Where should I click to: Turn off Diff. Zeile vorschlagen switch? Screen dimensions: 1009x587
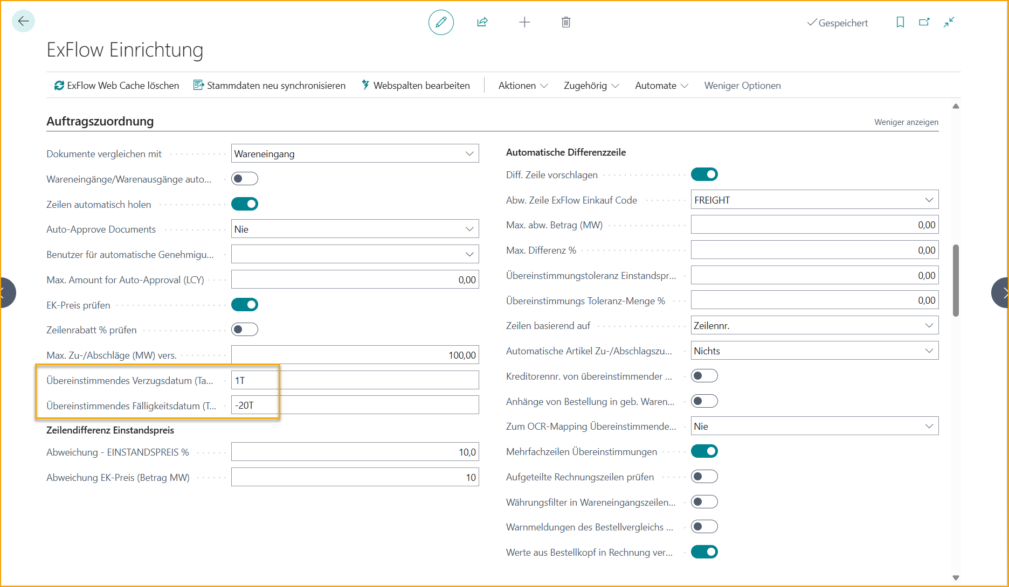[704, 174]
